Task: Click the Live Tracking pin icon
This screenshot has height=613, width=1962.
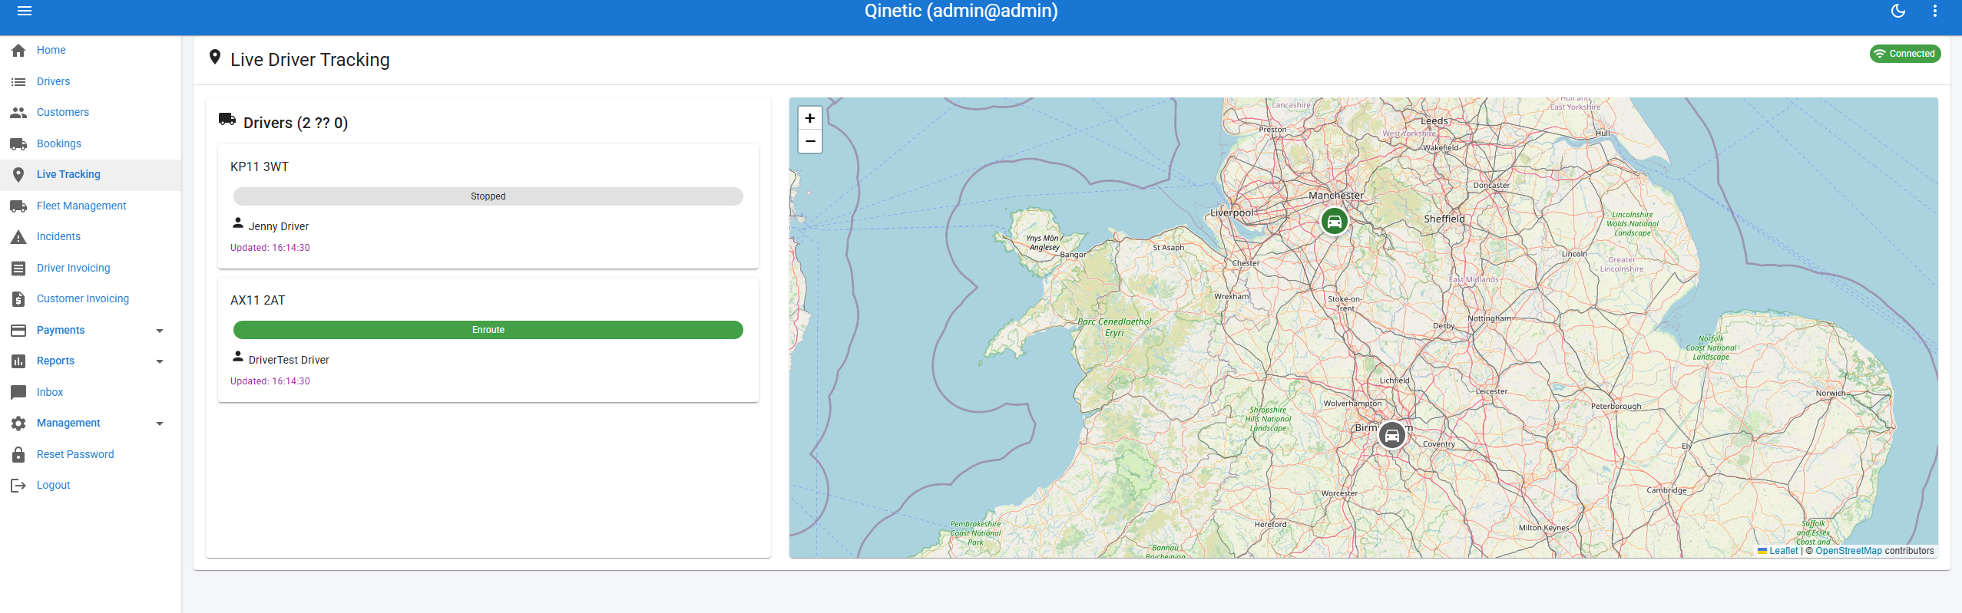Action: (x=18, y=175)
